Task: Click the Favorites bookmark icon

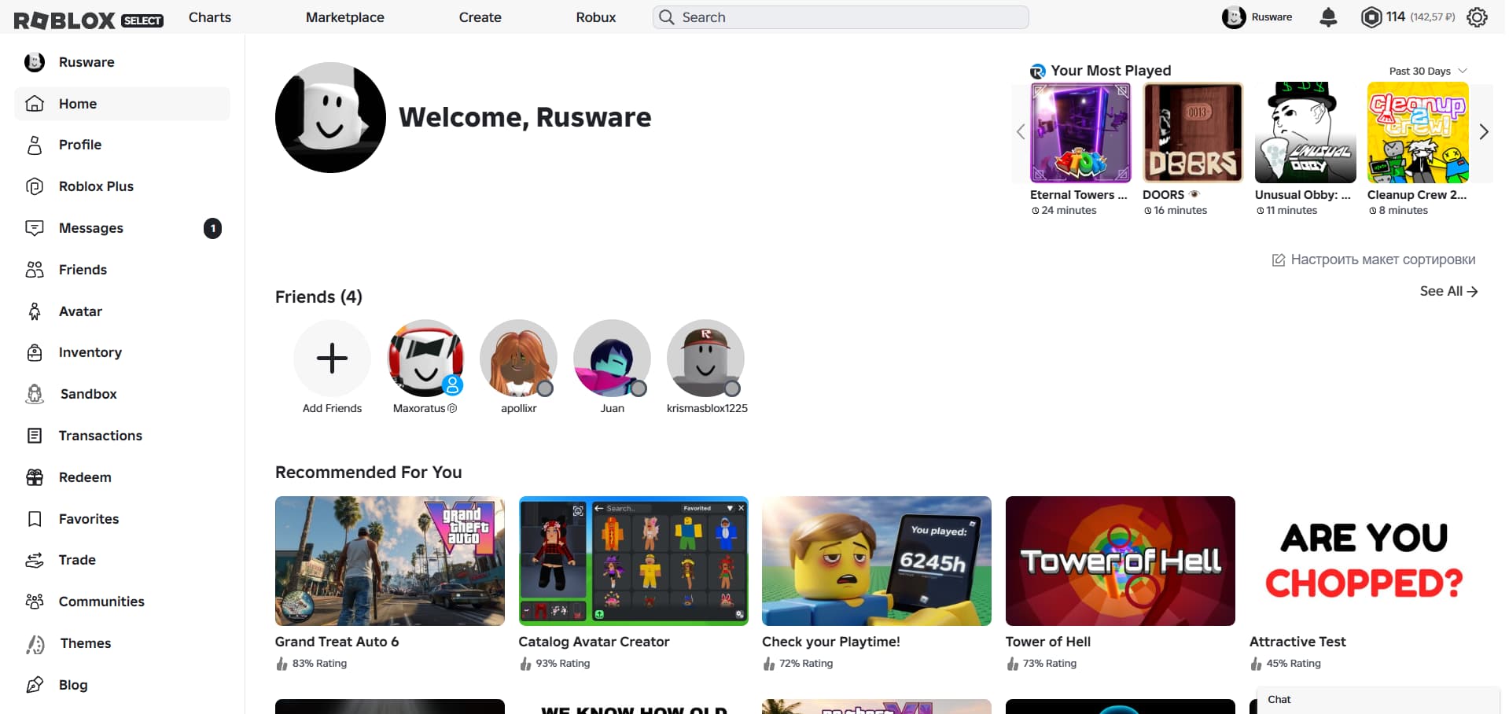Action: point(35,519)
